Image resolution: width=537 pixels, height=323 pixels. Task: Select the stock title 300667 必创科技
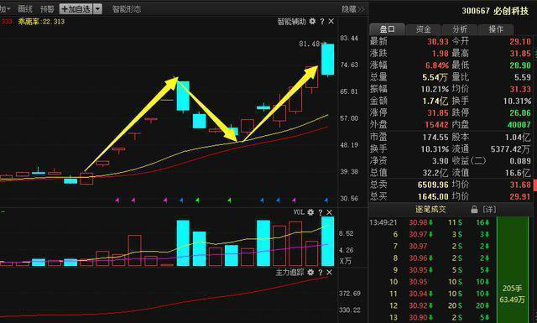tap(495, 11)
